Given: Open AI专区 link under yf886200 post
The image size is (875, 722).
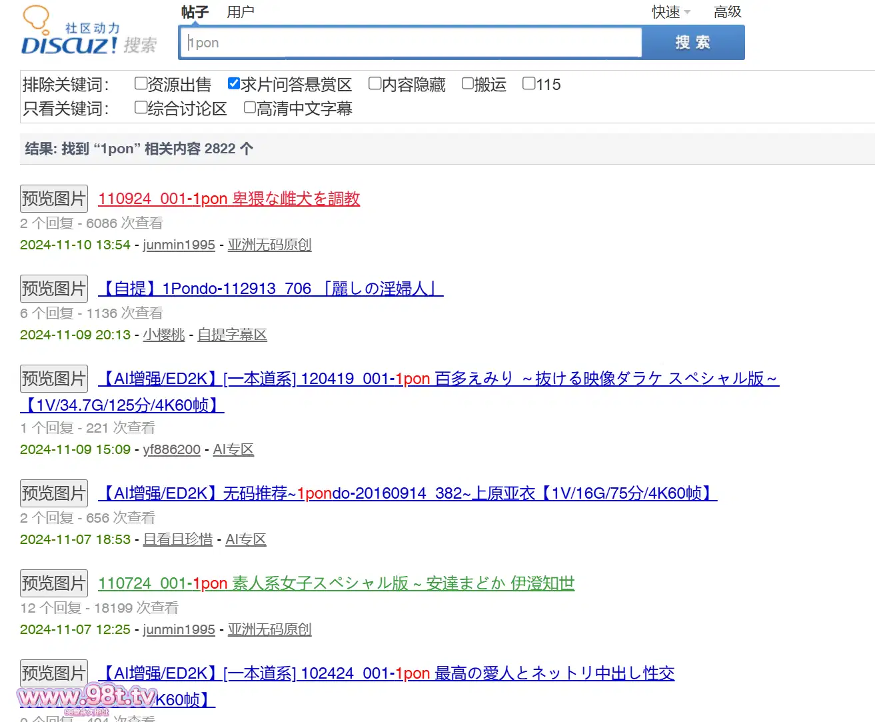Looking at the screenshot, I should [x=233, y=449].
